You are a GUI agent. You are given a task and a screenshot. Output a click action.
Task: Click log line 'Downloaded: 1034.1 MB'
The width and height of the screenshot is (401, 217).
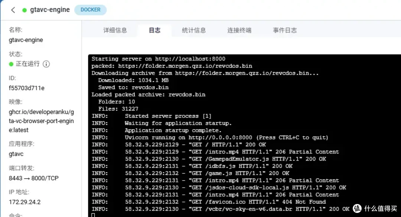(134, 80)
